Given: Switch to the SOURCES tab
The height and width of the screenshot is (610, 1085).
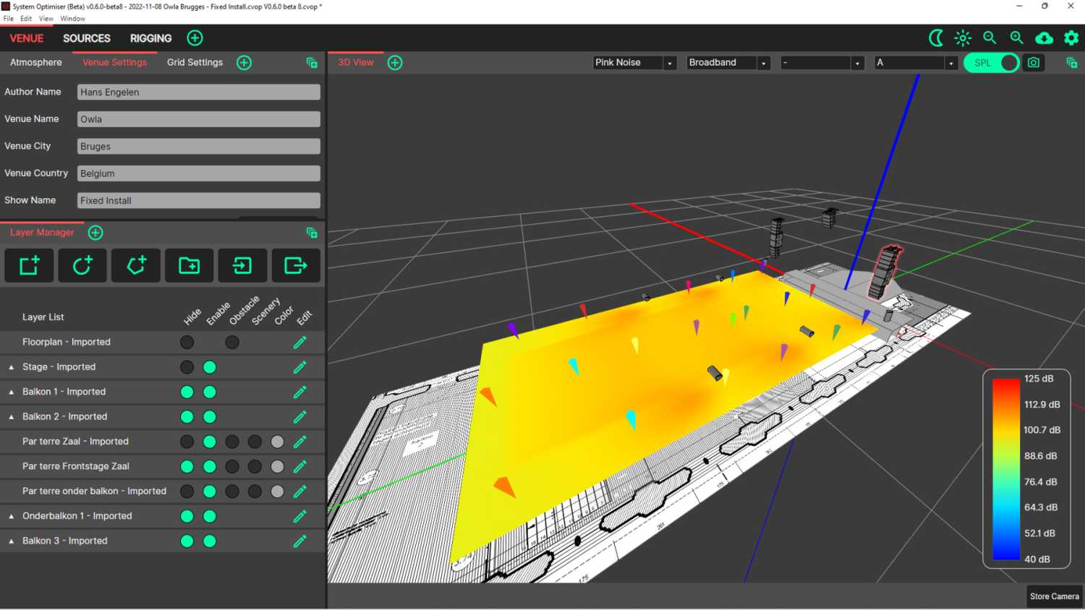Looking at the screenshot, I should pos(87,38).
